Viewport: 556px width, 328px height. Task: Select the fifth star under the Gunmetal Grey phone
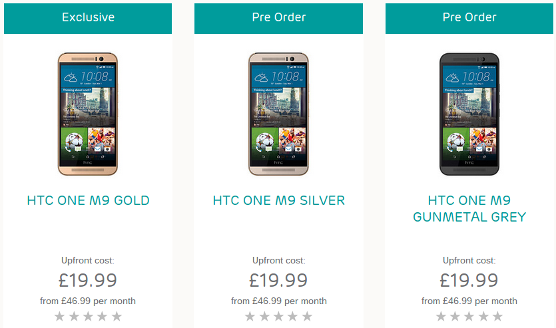pos(497,316)
